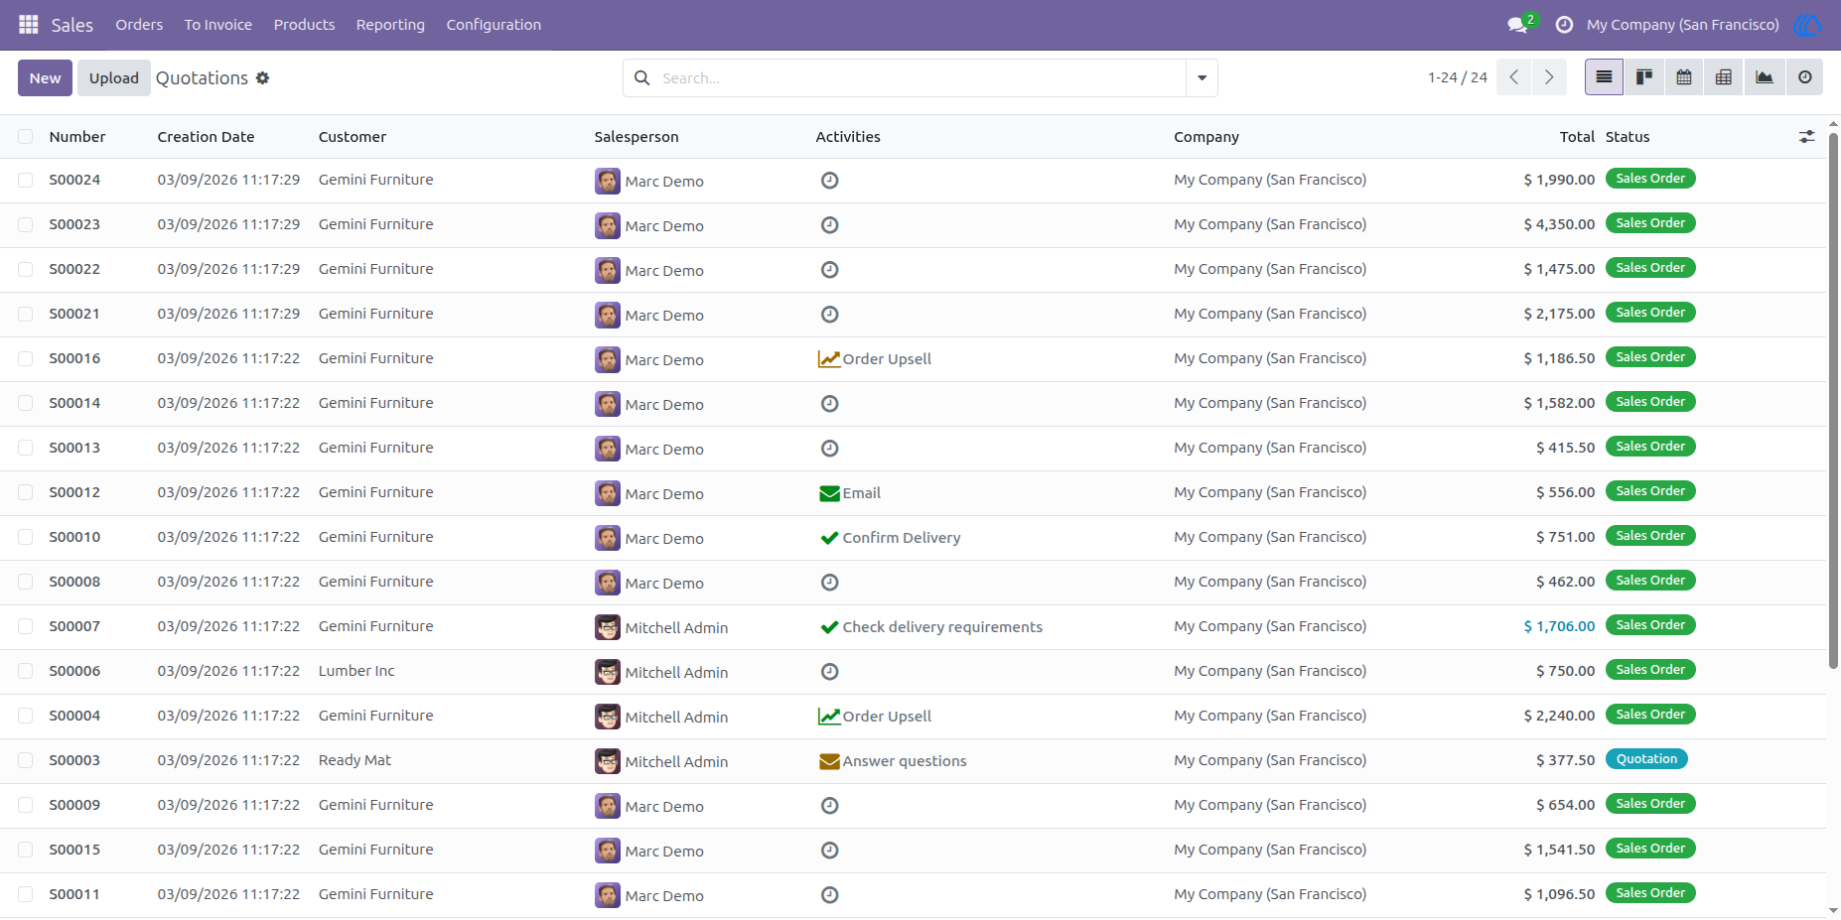Click activity clock icon for S00024
The image size is (1841, 920).
click(830, 181)
